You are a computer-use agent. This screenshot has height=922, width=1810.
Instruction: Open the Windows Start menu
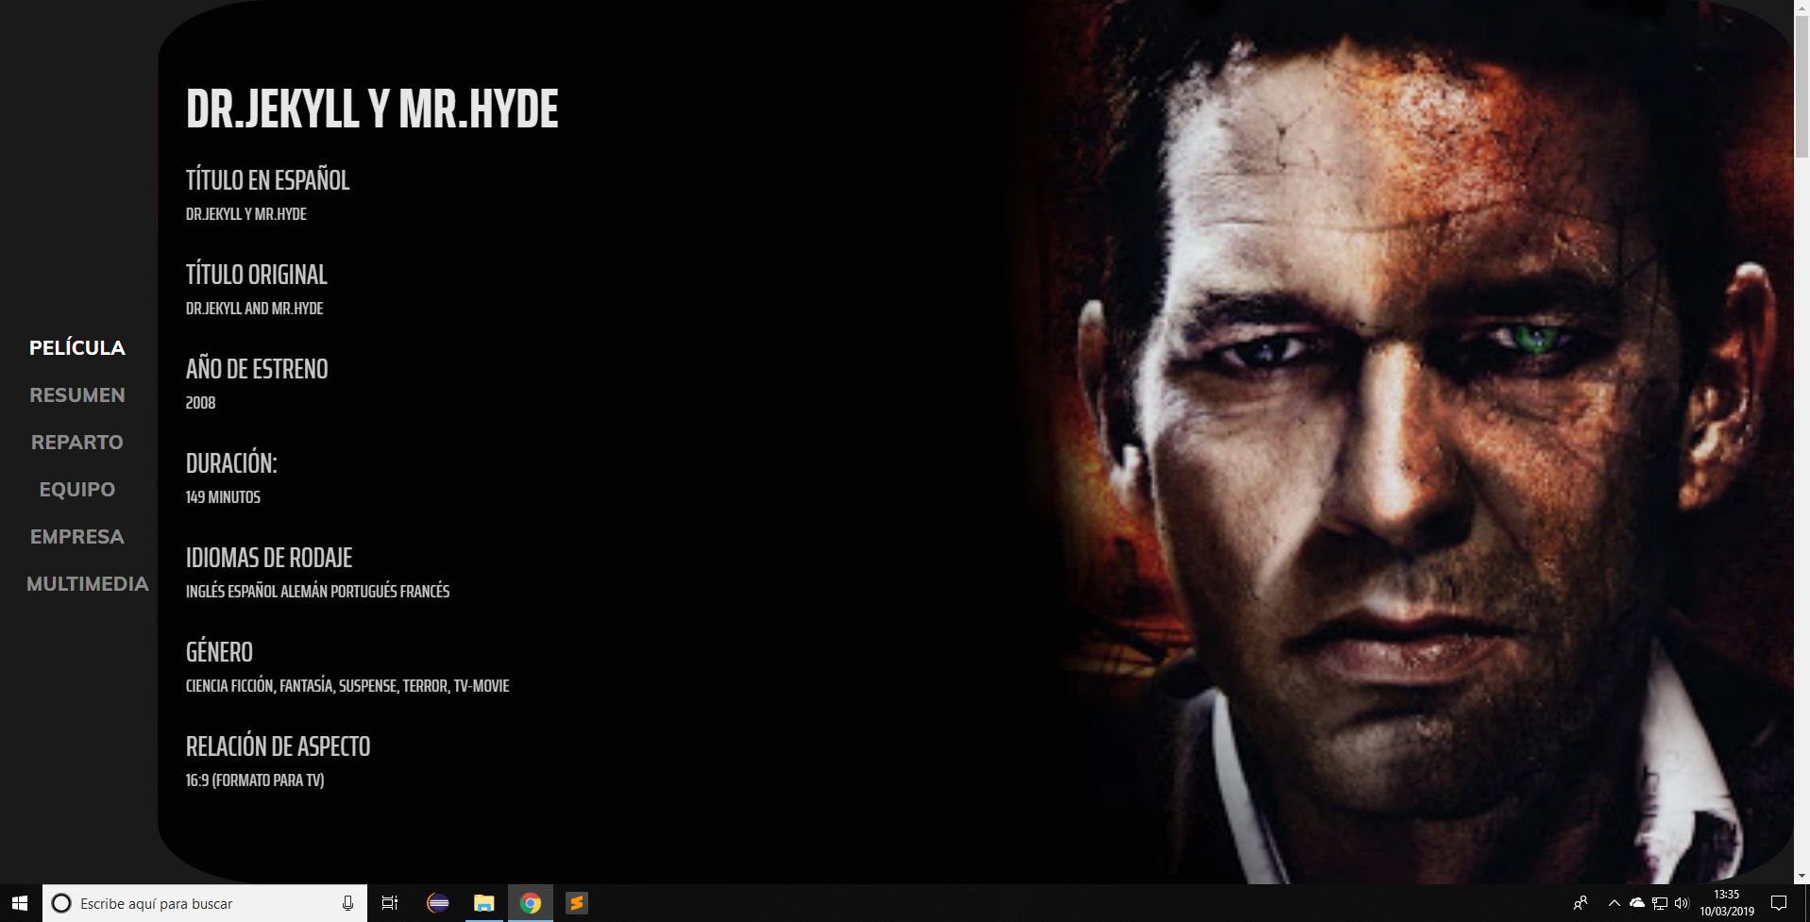(20, 903)
